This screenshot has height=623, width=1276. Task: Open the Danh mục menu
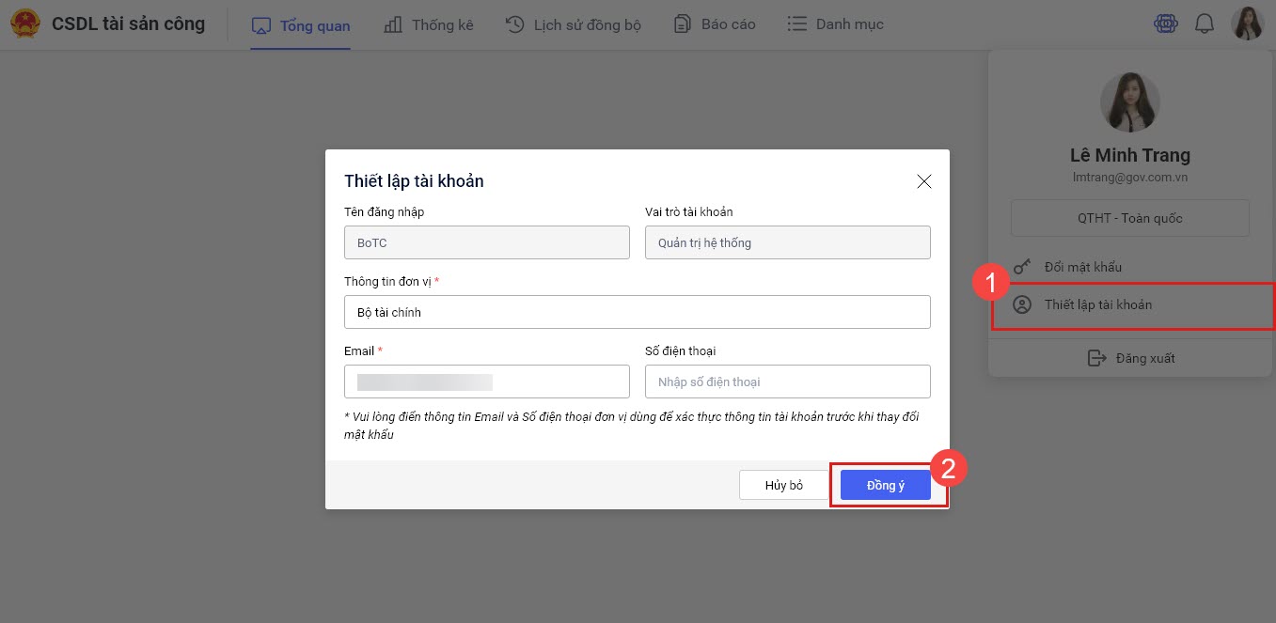click(x=835, y=25)
